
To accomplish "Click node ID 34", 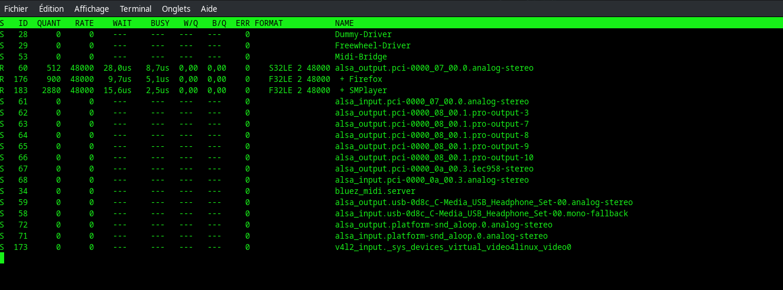I will tap(23, 192).
